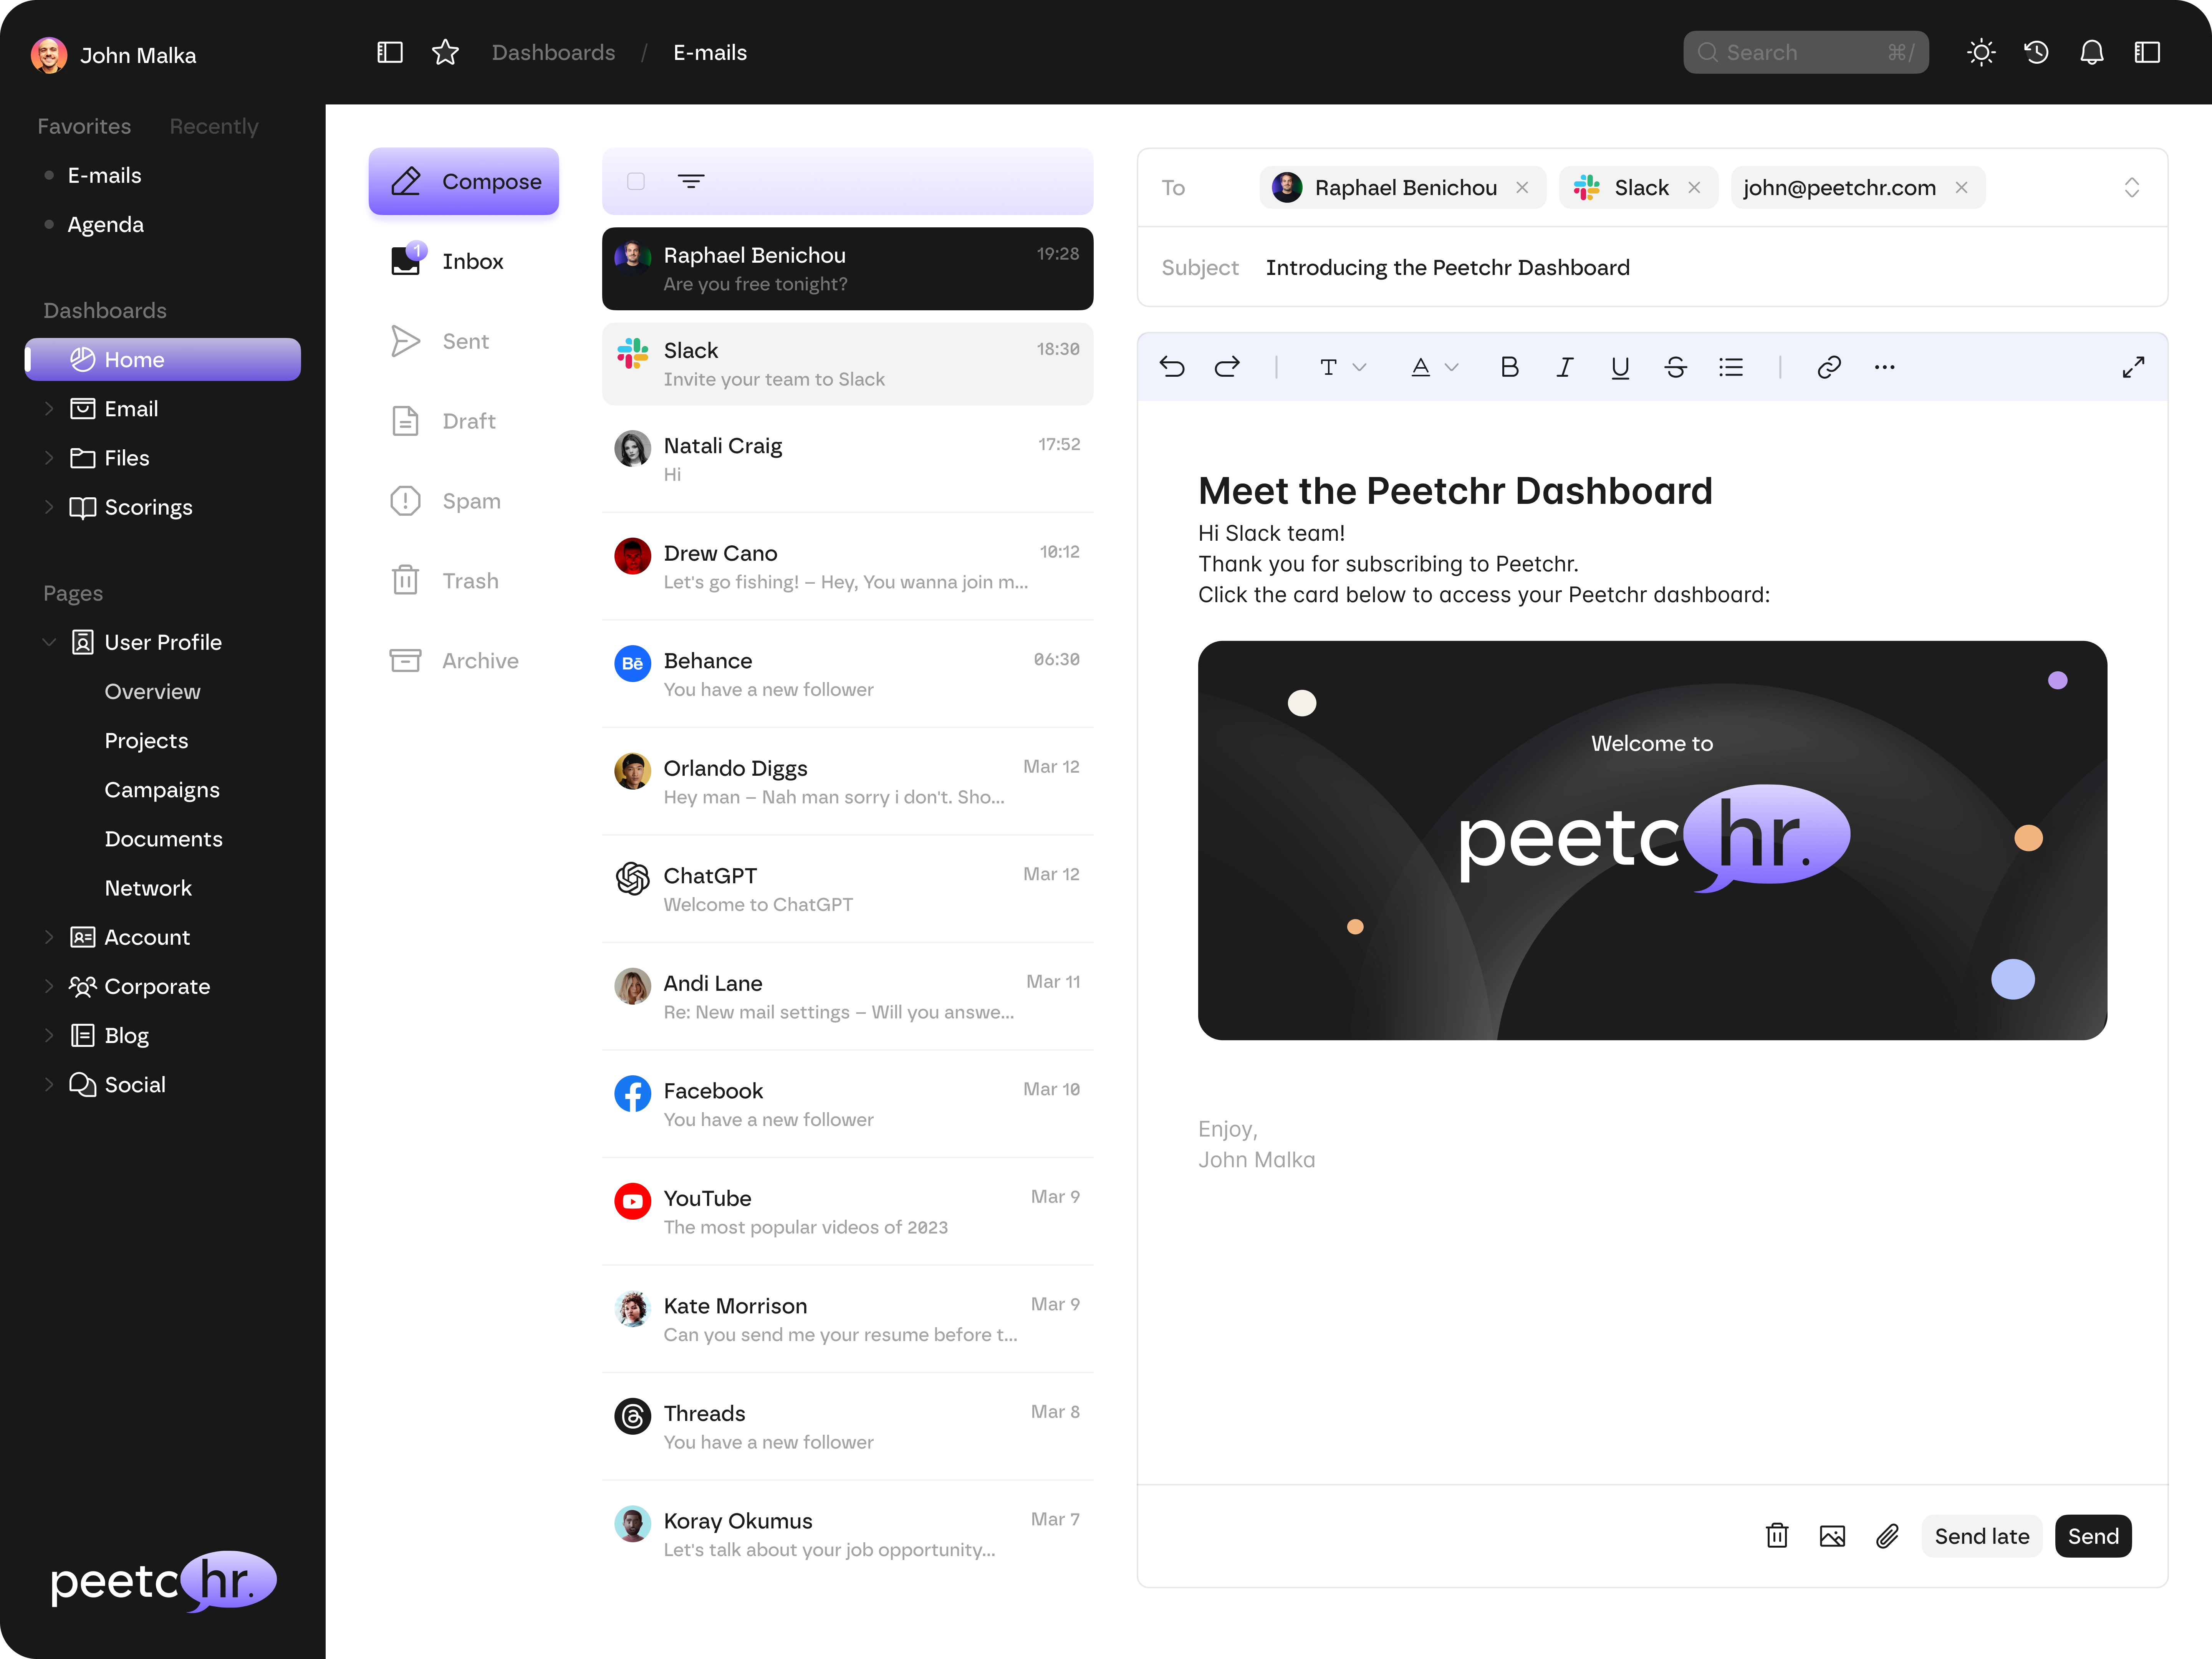This screenshot has width=2212, height=1659.
Task: Apply strikethrough formatting in the editor
Action: [1676, 367]
